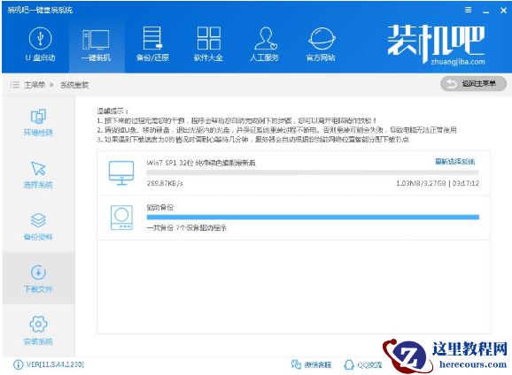Click the breadcrumb list icon

14,85
